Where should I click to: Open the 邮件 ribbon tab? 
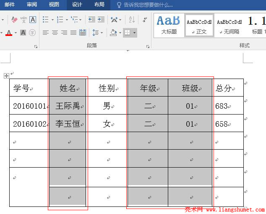10,5
